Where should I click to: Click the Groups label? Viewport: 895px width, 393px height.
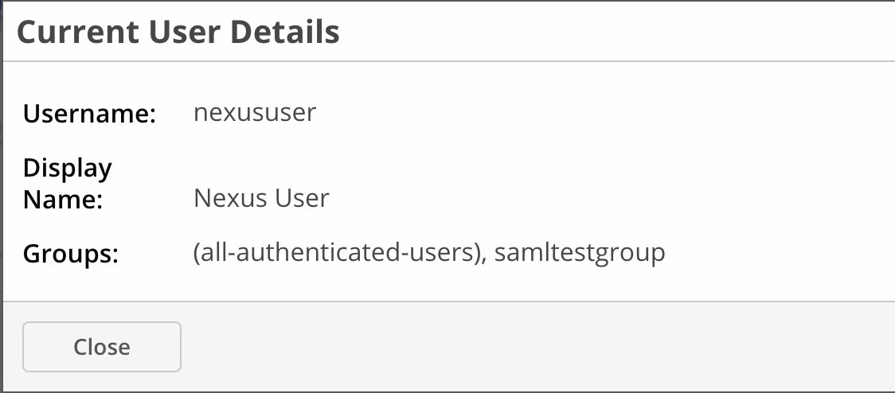(71, 255)
